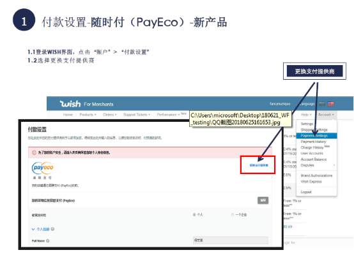Viewport: 354px width, 257px height.
Task: Click the blue change payment provider link
Action: click(259, 165)
